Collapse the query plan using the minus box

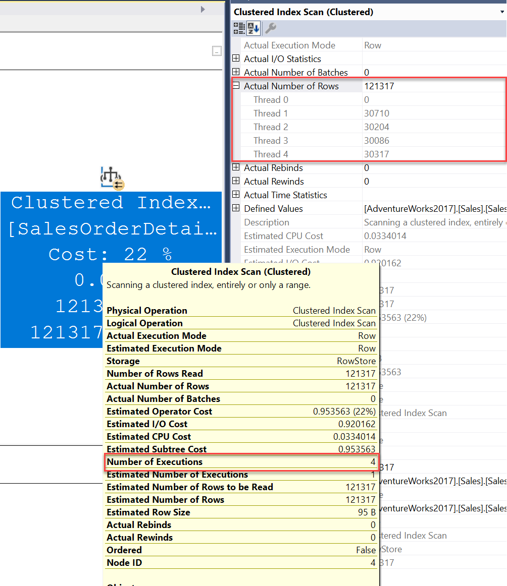[x=217, y=51]
